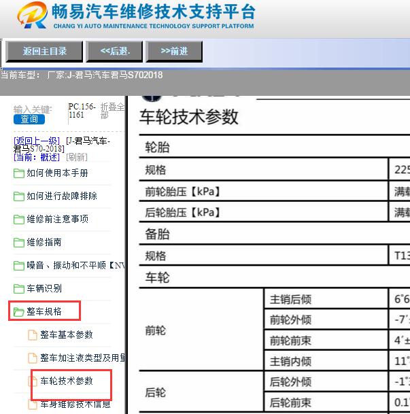Click the 整车基本参数 document icon
Viewport: 410px width, 414px height.
[33, 334]
